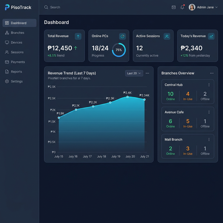Open the Payments sidebar section

(18, 62)
